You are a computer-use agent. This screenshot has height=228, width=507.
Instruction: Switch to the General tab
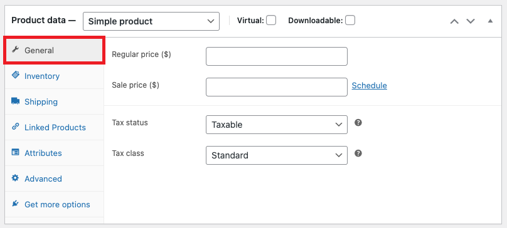pyautogui.click(x=55, y=51)
